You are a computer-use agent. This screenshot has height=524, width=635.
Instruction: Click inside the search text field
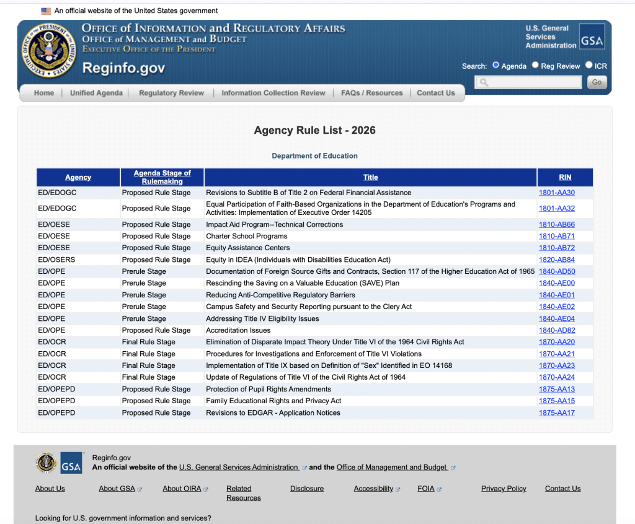pos(528,82)
